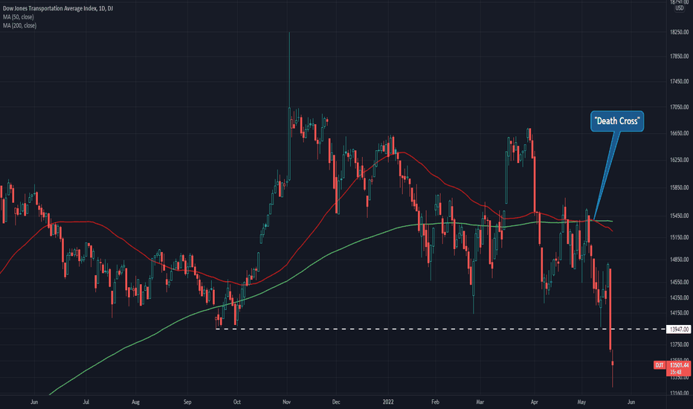
Task: Click the Oct label on time axis
Action: [x=237, y=402]
